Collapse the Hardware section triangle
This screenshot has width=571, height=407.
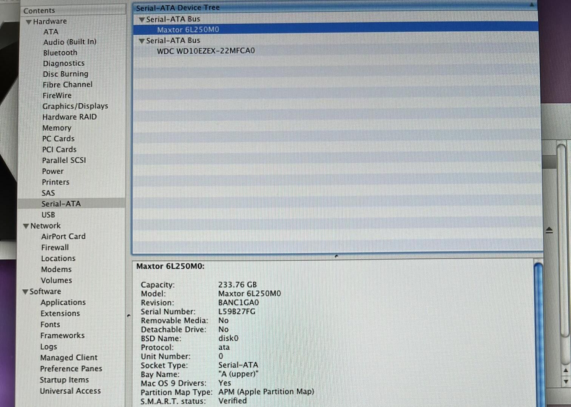[x=29, y=22]
